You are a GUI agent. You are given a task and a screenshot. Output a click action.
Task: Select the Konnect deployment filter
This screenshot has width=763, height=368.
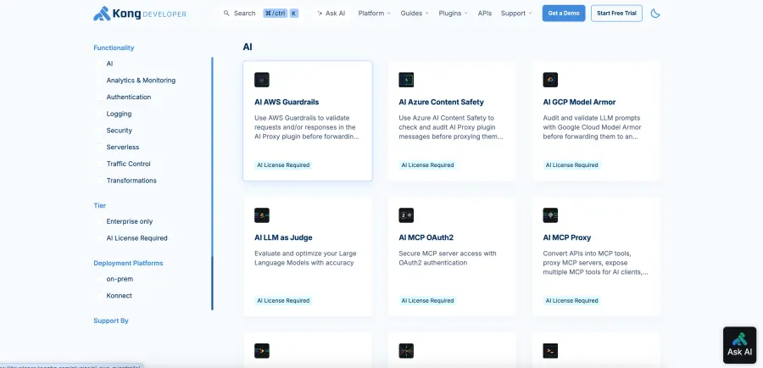click(x=99, y=295)
